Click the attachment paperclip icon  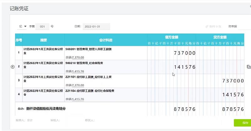[x=207, y=27]
